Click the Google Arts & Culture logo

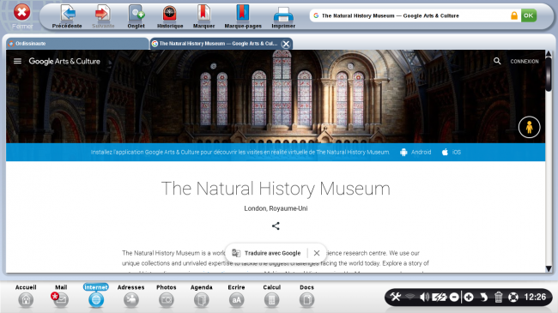coord(64,61)
